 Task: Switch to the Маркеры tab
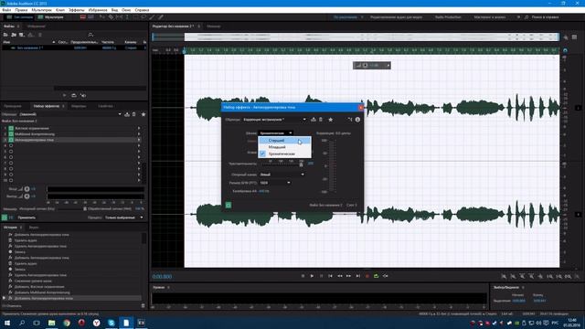79,106
